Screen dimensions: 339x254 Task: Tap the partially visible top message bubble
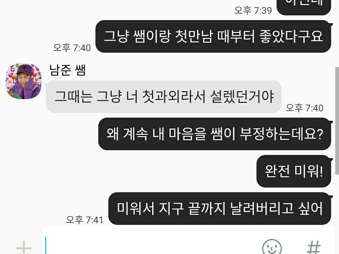pos(304,7)
